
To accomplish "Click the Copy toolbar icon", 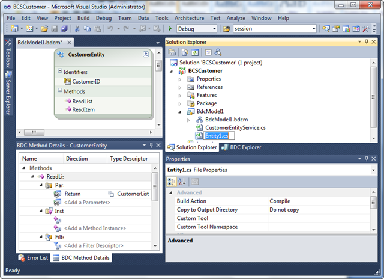I will click(x=87, y=29).
